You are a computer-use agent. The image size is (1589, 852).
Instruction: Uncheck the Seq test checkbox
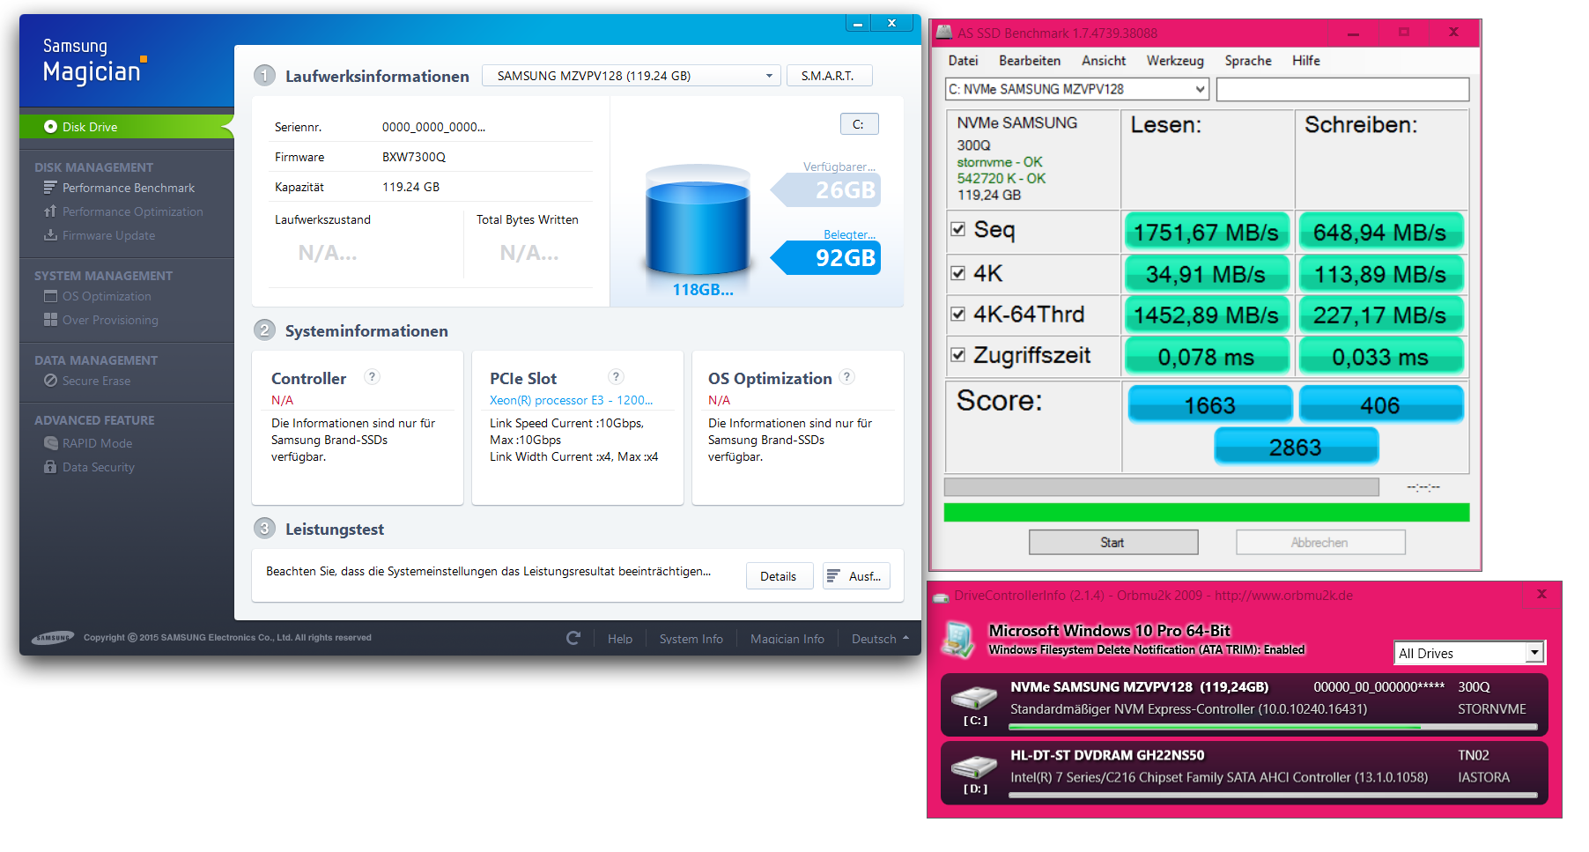(x=958, y=229)
